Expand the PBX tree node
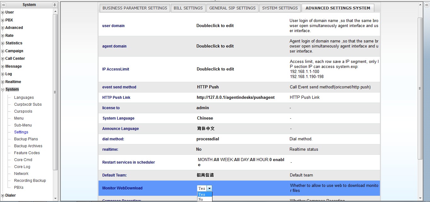The width and height of the screenshot is (430, 202). (x=3, y=20)
